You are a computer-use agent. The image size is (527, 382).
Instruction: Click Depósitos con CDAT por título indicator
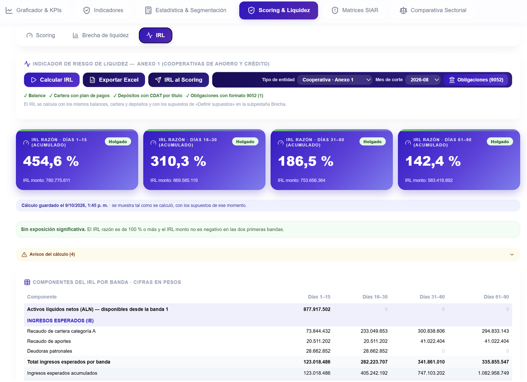[x=148, y=96]
